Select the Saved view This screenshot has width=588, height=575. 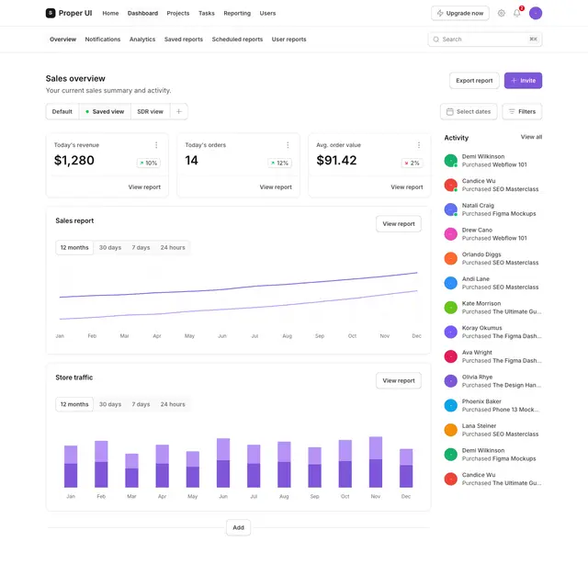click(105, 111)
